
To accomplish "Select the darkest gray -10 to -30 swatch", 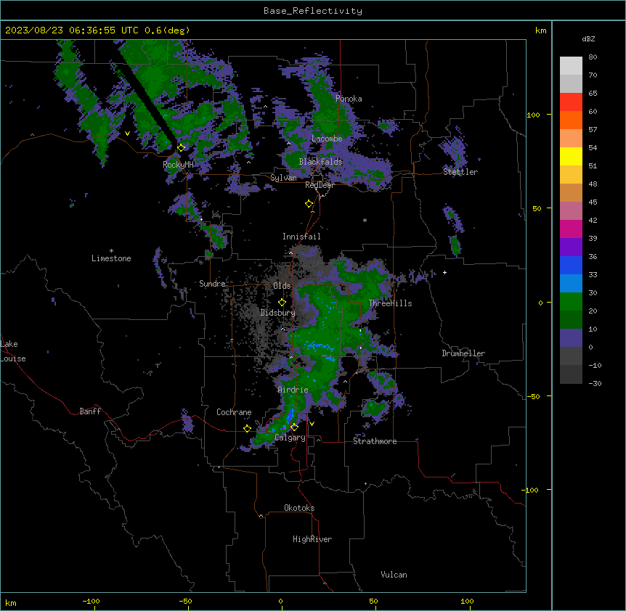I will coord(571,374).
